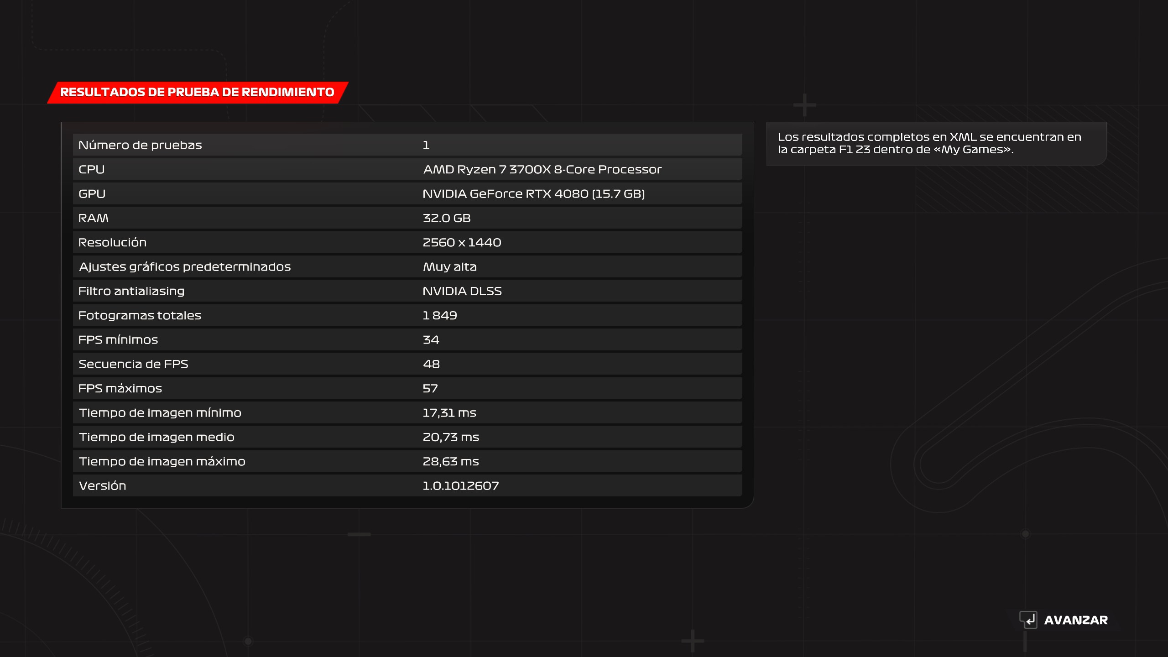
Task: Click the Resultados de prueba de rendimiento header
Action: pos(197,92)
